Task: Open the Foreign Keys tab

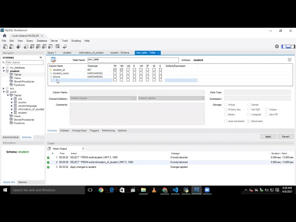Action: tap(79, 130)
